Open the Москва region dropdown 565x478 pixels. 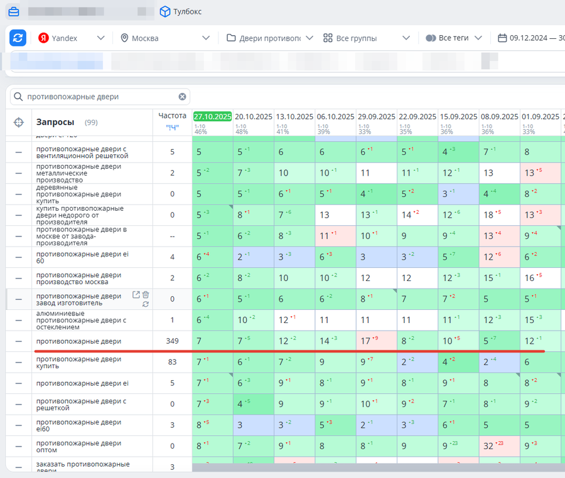[x=166, y=38]
